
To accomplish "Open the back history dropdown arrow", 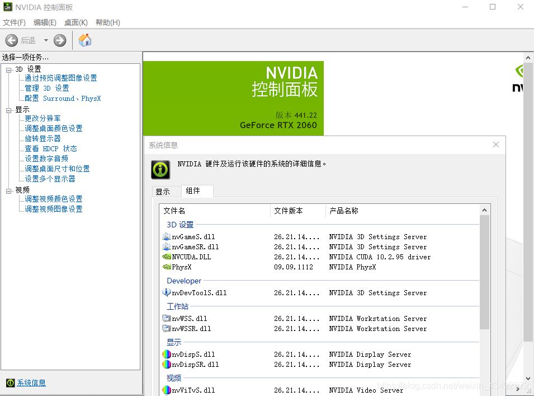I will tap(46, 40).
